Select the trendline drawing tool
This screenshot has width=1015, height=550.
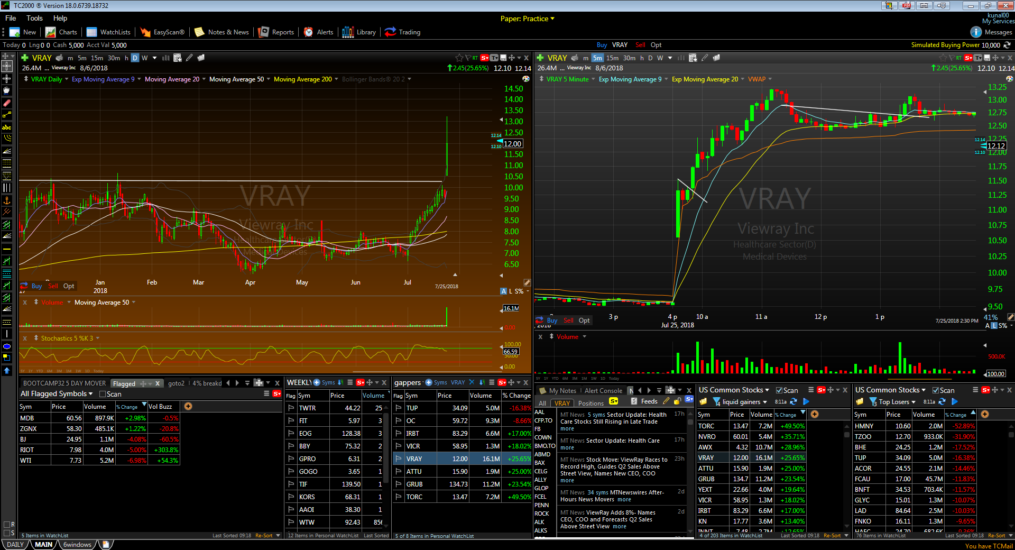click(x=7, y=115)
